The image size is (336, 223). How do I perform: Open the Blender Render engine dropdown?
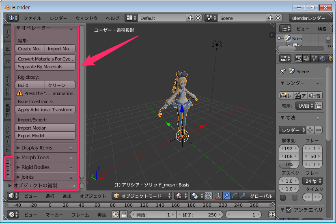310,18
